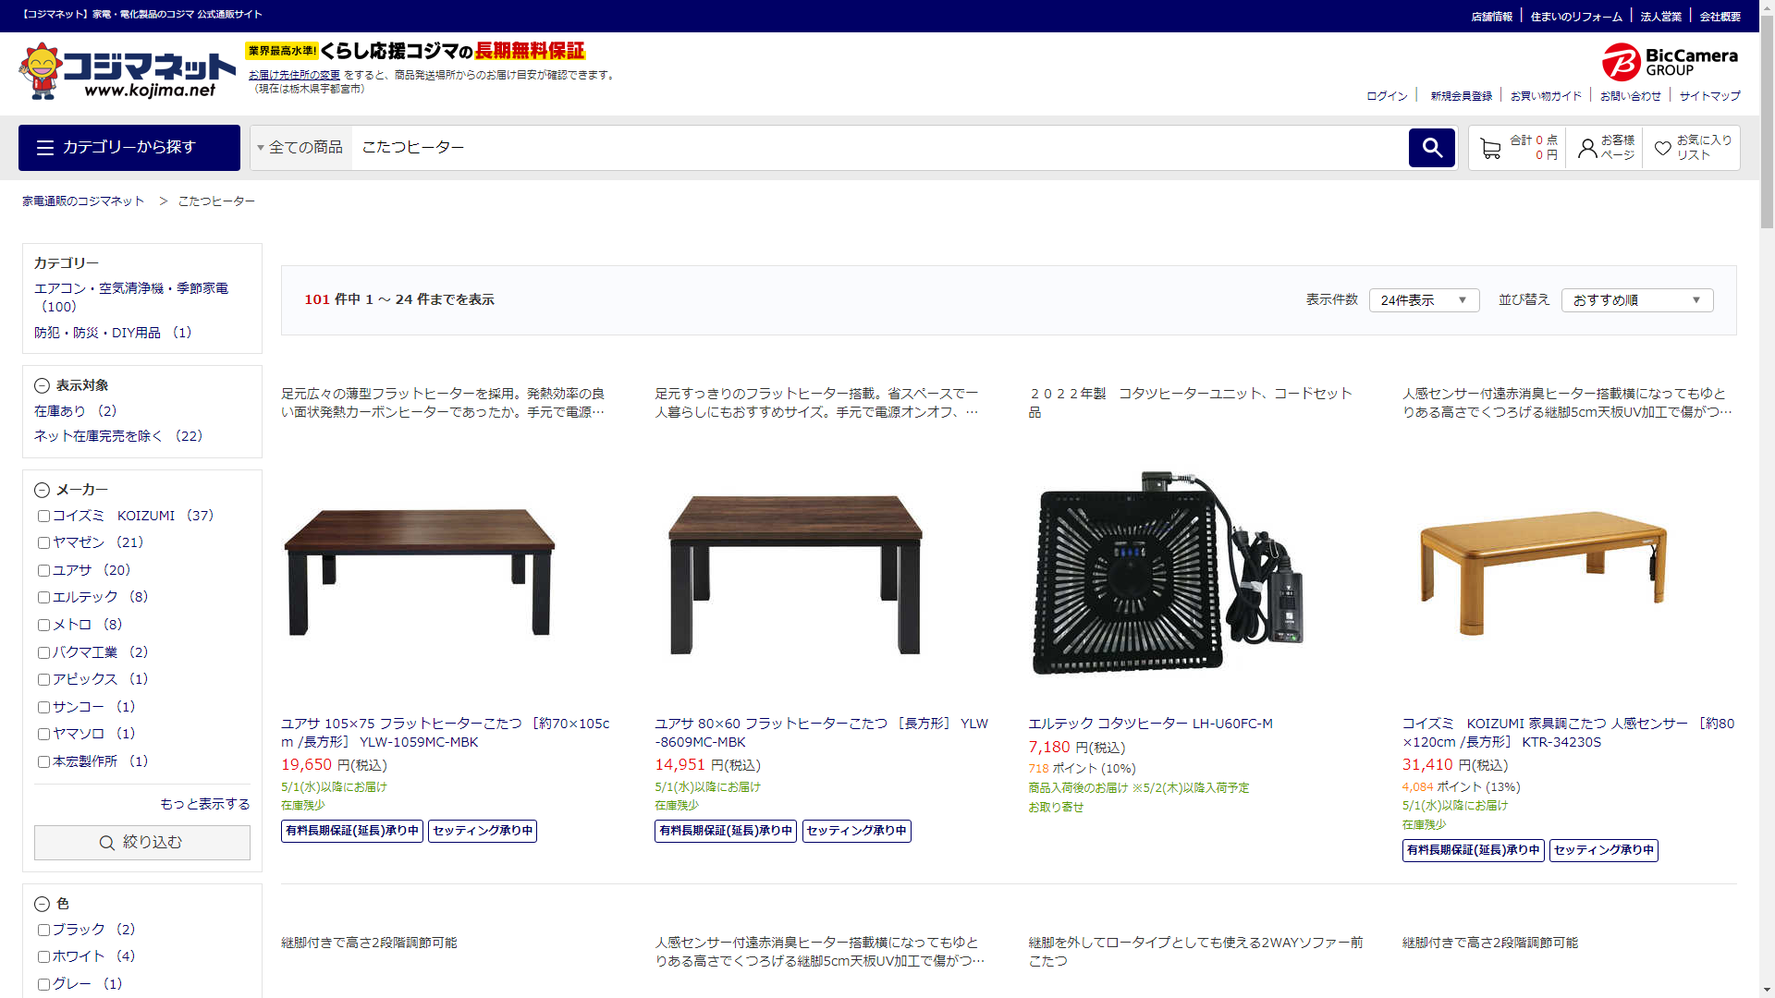1775x998 pixels.
Task: Collapse the メーカー filter section
Action: 42,490
